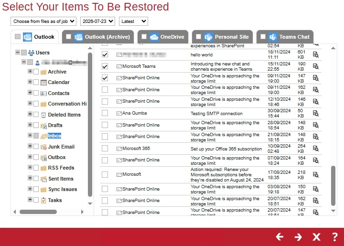Image resolution: width=344 pixels, height=246 pixels.
Task: Click the Deleted Items trash icon
Action: pos(43,115)
